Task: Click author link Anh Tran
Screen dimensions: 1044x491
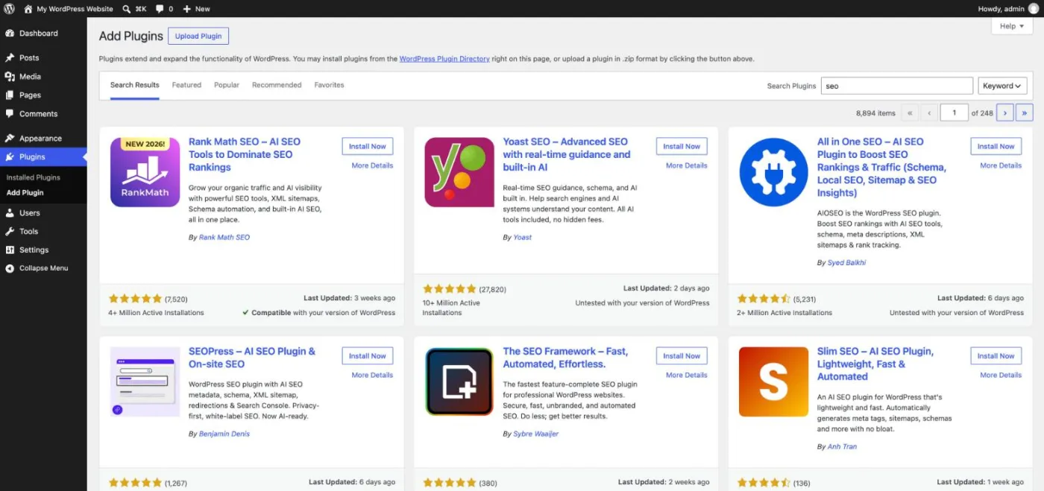Action: click(x=842, y=446)
